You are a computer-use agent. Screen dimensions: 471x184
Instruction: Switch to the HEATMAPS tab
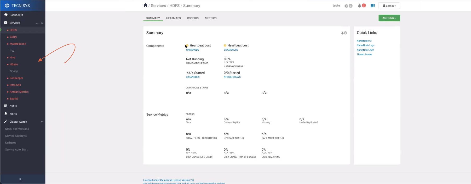(x=173, y=18)
